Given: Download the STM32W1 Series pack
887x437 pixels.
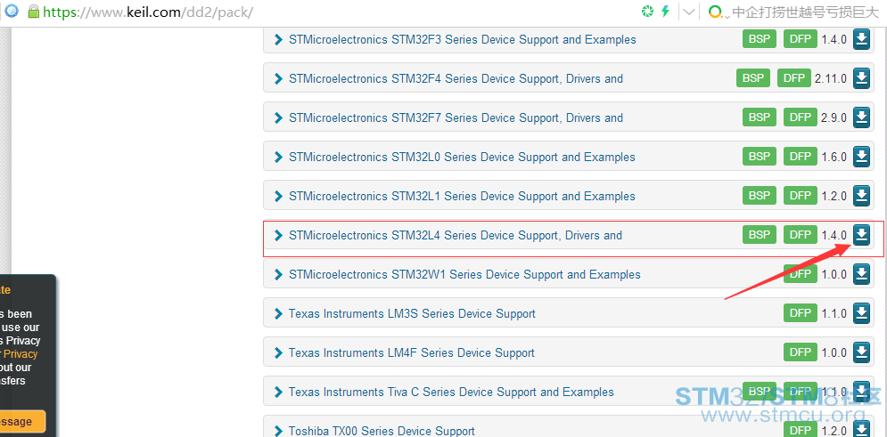Looking at the screenshot, I should pos(861,274).
